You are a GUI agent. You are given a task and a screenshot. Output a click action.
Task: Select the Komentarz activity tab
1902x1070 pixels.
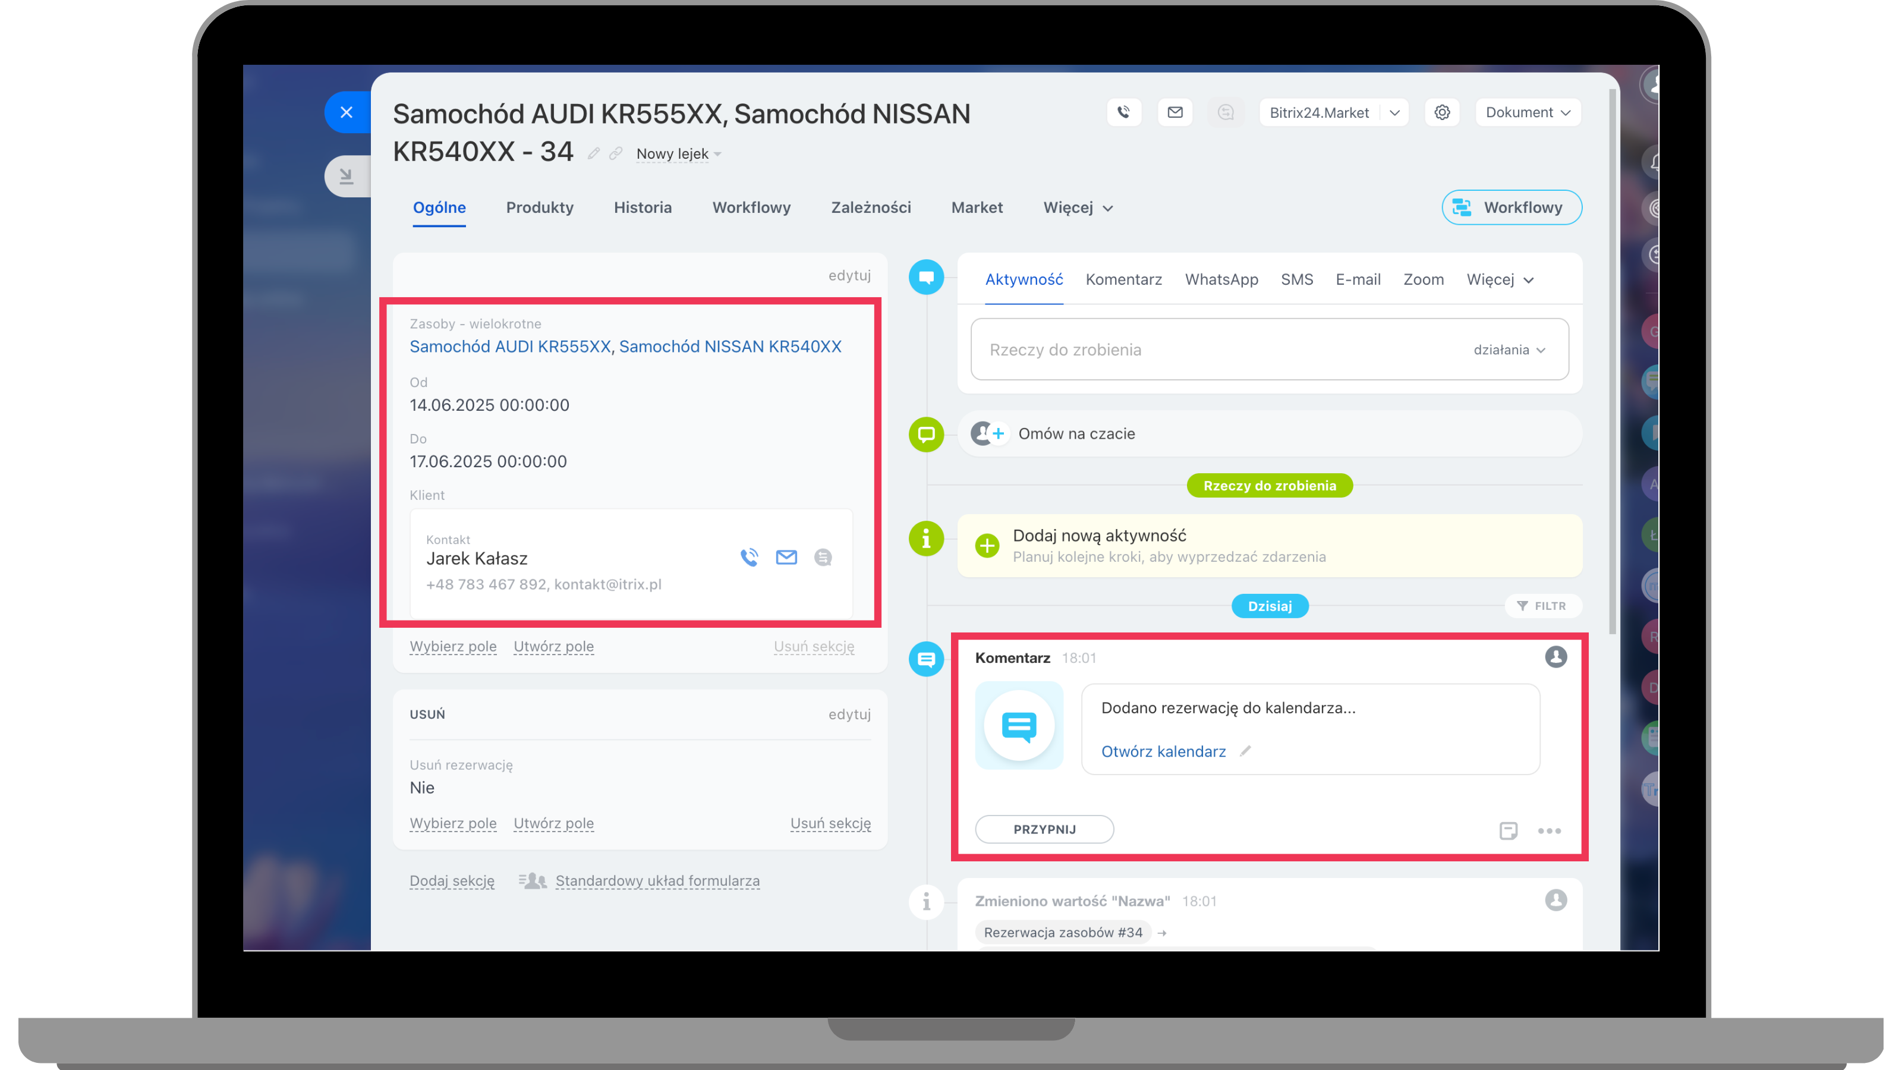(x=1123, y=280)
